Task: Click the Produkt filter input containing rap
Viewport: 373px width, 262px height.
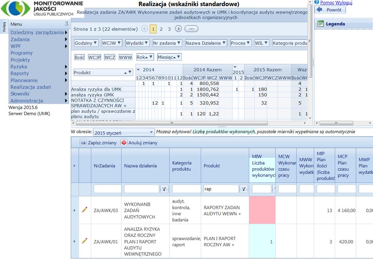Action: click(x=221, y=189)
